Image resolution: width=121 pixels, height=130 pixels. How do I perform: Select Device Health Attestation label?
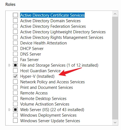pos(43,43)
